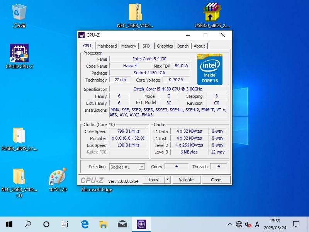Open File Explorer from the taskbar
Viewport: 309px width, 232px height.
coord(103,224)
